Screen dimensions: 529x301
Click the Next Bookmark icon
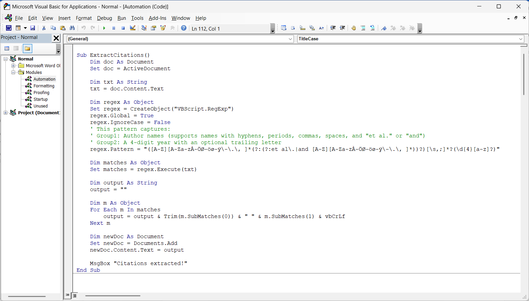coord(393,28)
